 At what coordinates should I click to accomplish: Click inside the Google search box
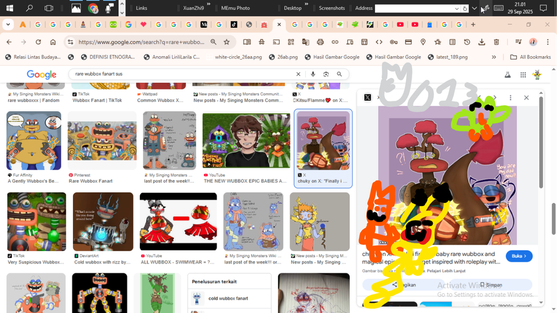click(x=184, y=74)
